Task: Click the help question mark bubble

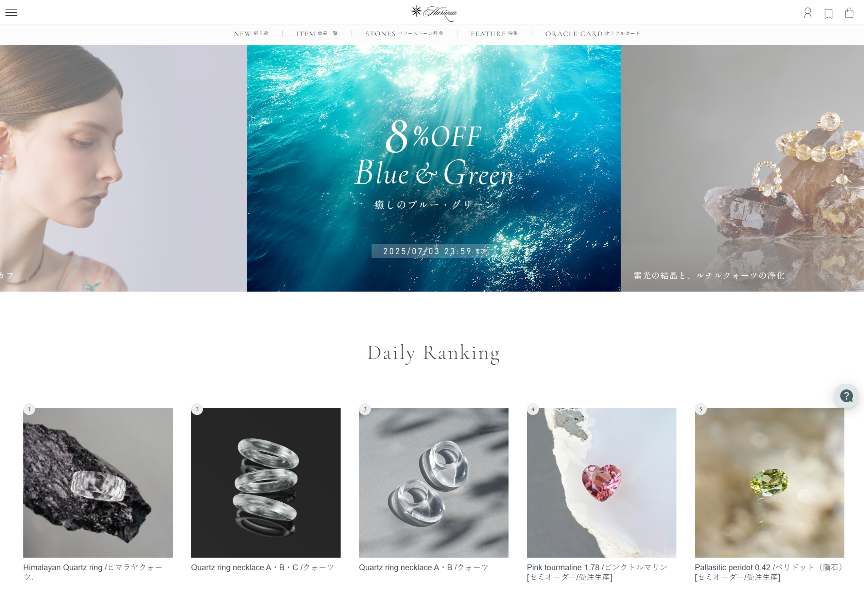Action: (846, 396)
